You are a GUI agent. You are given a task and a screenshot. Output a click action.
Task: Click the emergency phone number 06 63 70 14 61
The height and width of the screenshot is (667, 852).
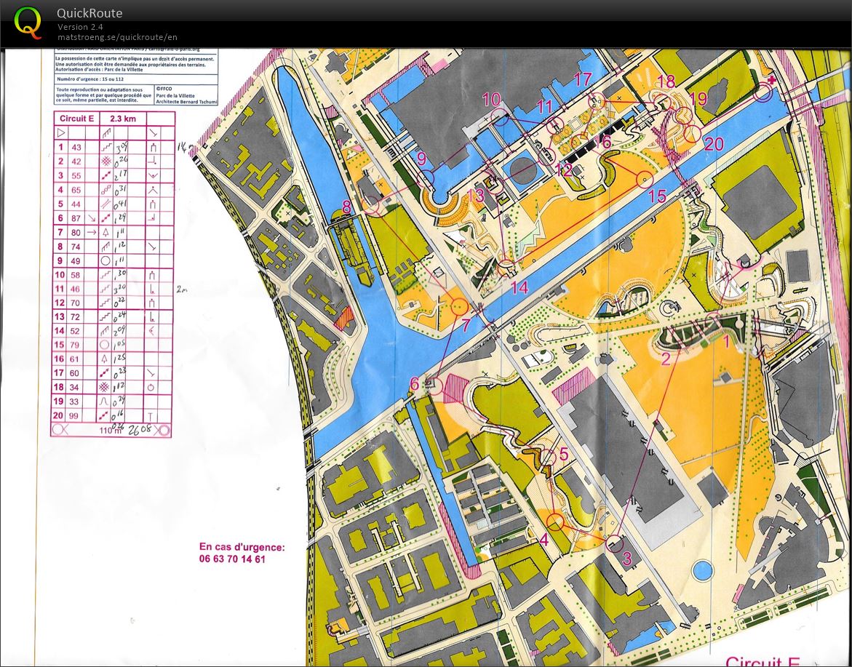coord(232,559)
